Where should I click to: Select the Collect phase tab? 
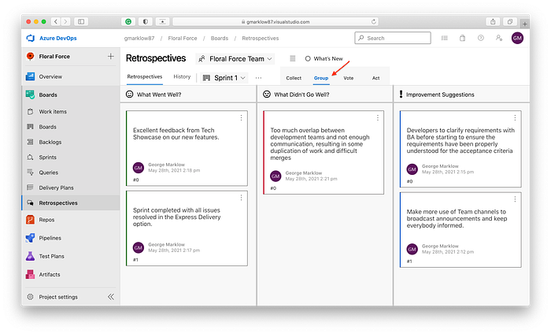coord(294,78)
